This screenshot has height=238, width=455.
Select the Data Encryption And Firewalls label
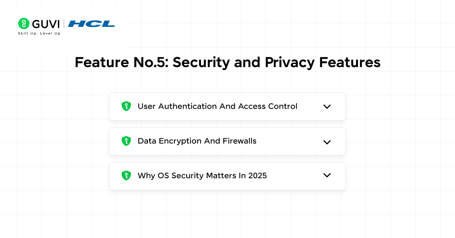coord(197,141)
